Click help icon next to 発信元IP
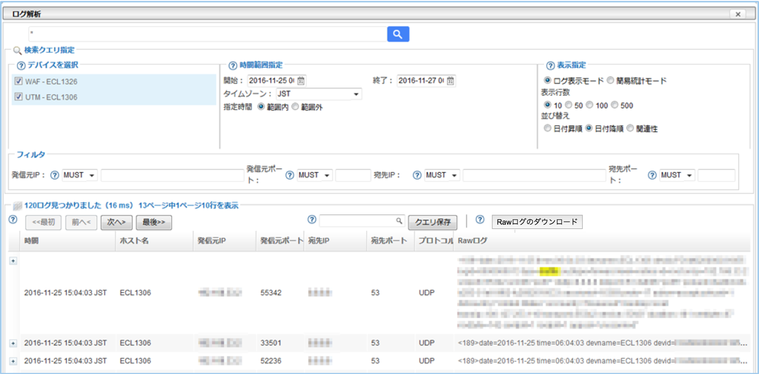 tap(55, 175)
